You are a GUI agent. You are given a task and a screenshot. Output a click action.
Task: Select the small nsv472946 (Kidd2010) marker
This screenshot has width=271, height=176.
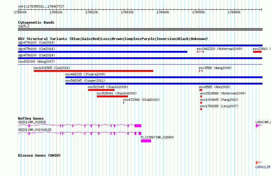[x=124, y=103]
